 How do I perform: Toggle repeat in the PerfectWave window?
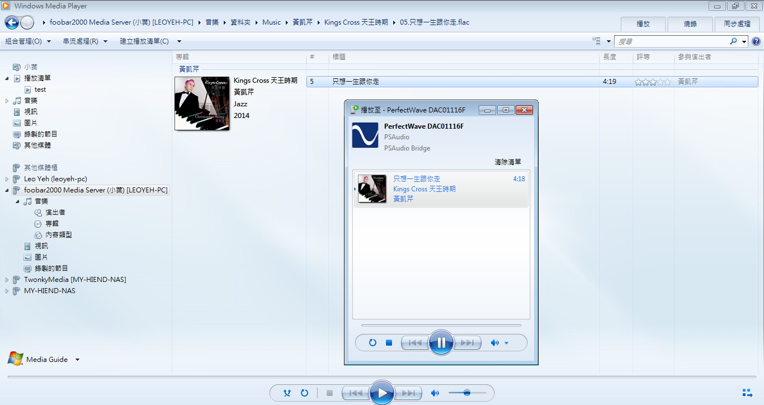(x=372, y=343)
